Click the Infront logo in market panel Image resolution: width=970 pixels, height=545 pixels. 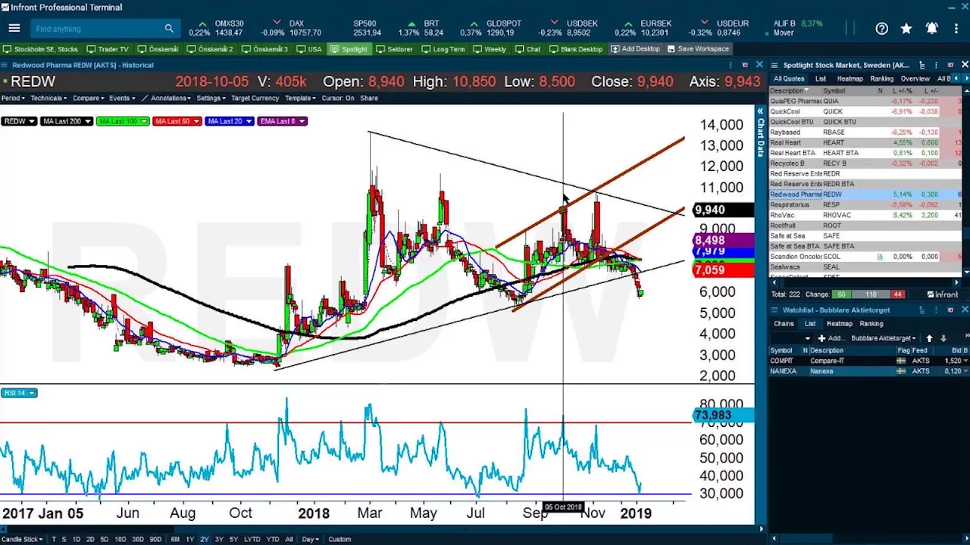click(x=943, y=294)
